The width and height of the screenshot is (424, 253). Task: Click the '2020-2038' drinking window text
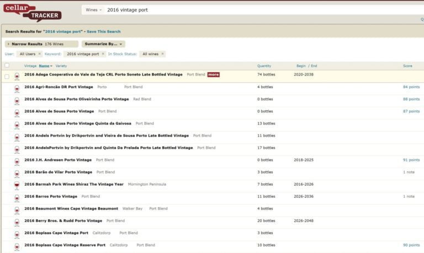pos(304,74)
